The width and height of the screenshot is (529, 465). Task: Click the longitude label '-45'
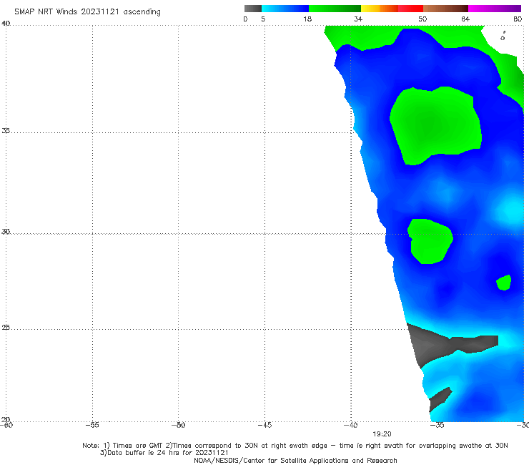[264, 425]
